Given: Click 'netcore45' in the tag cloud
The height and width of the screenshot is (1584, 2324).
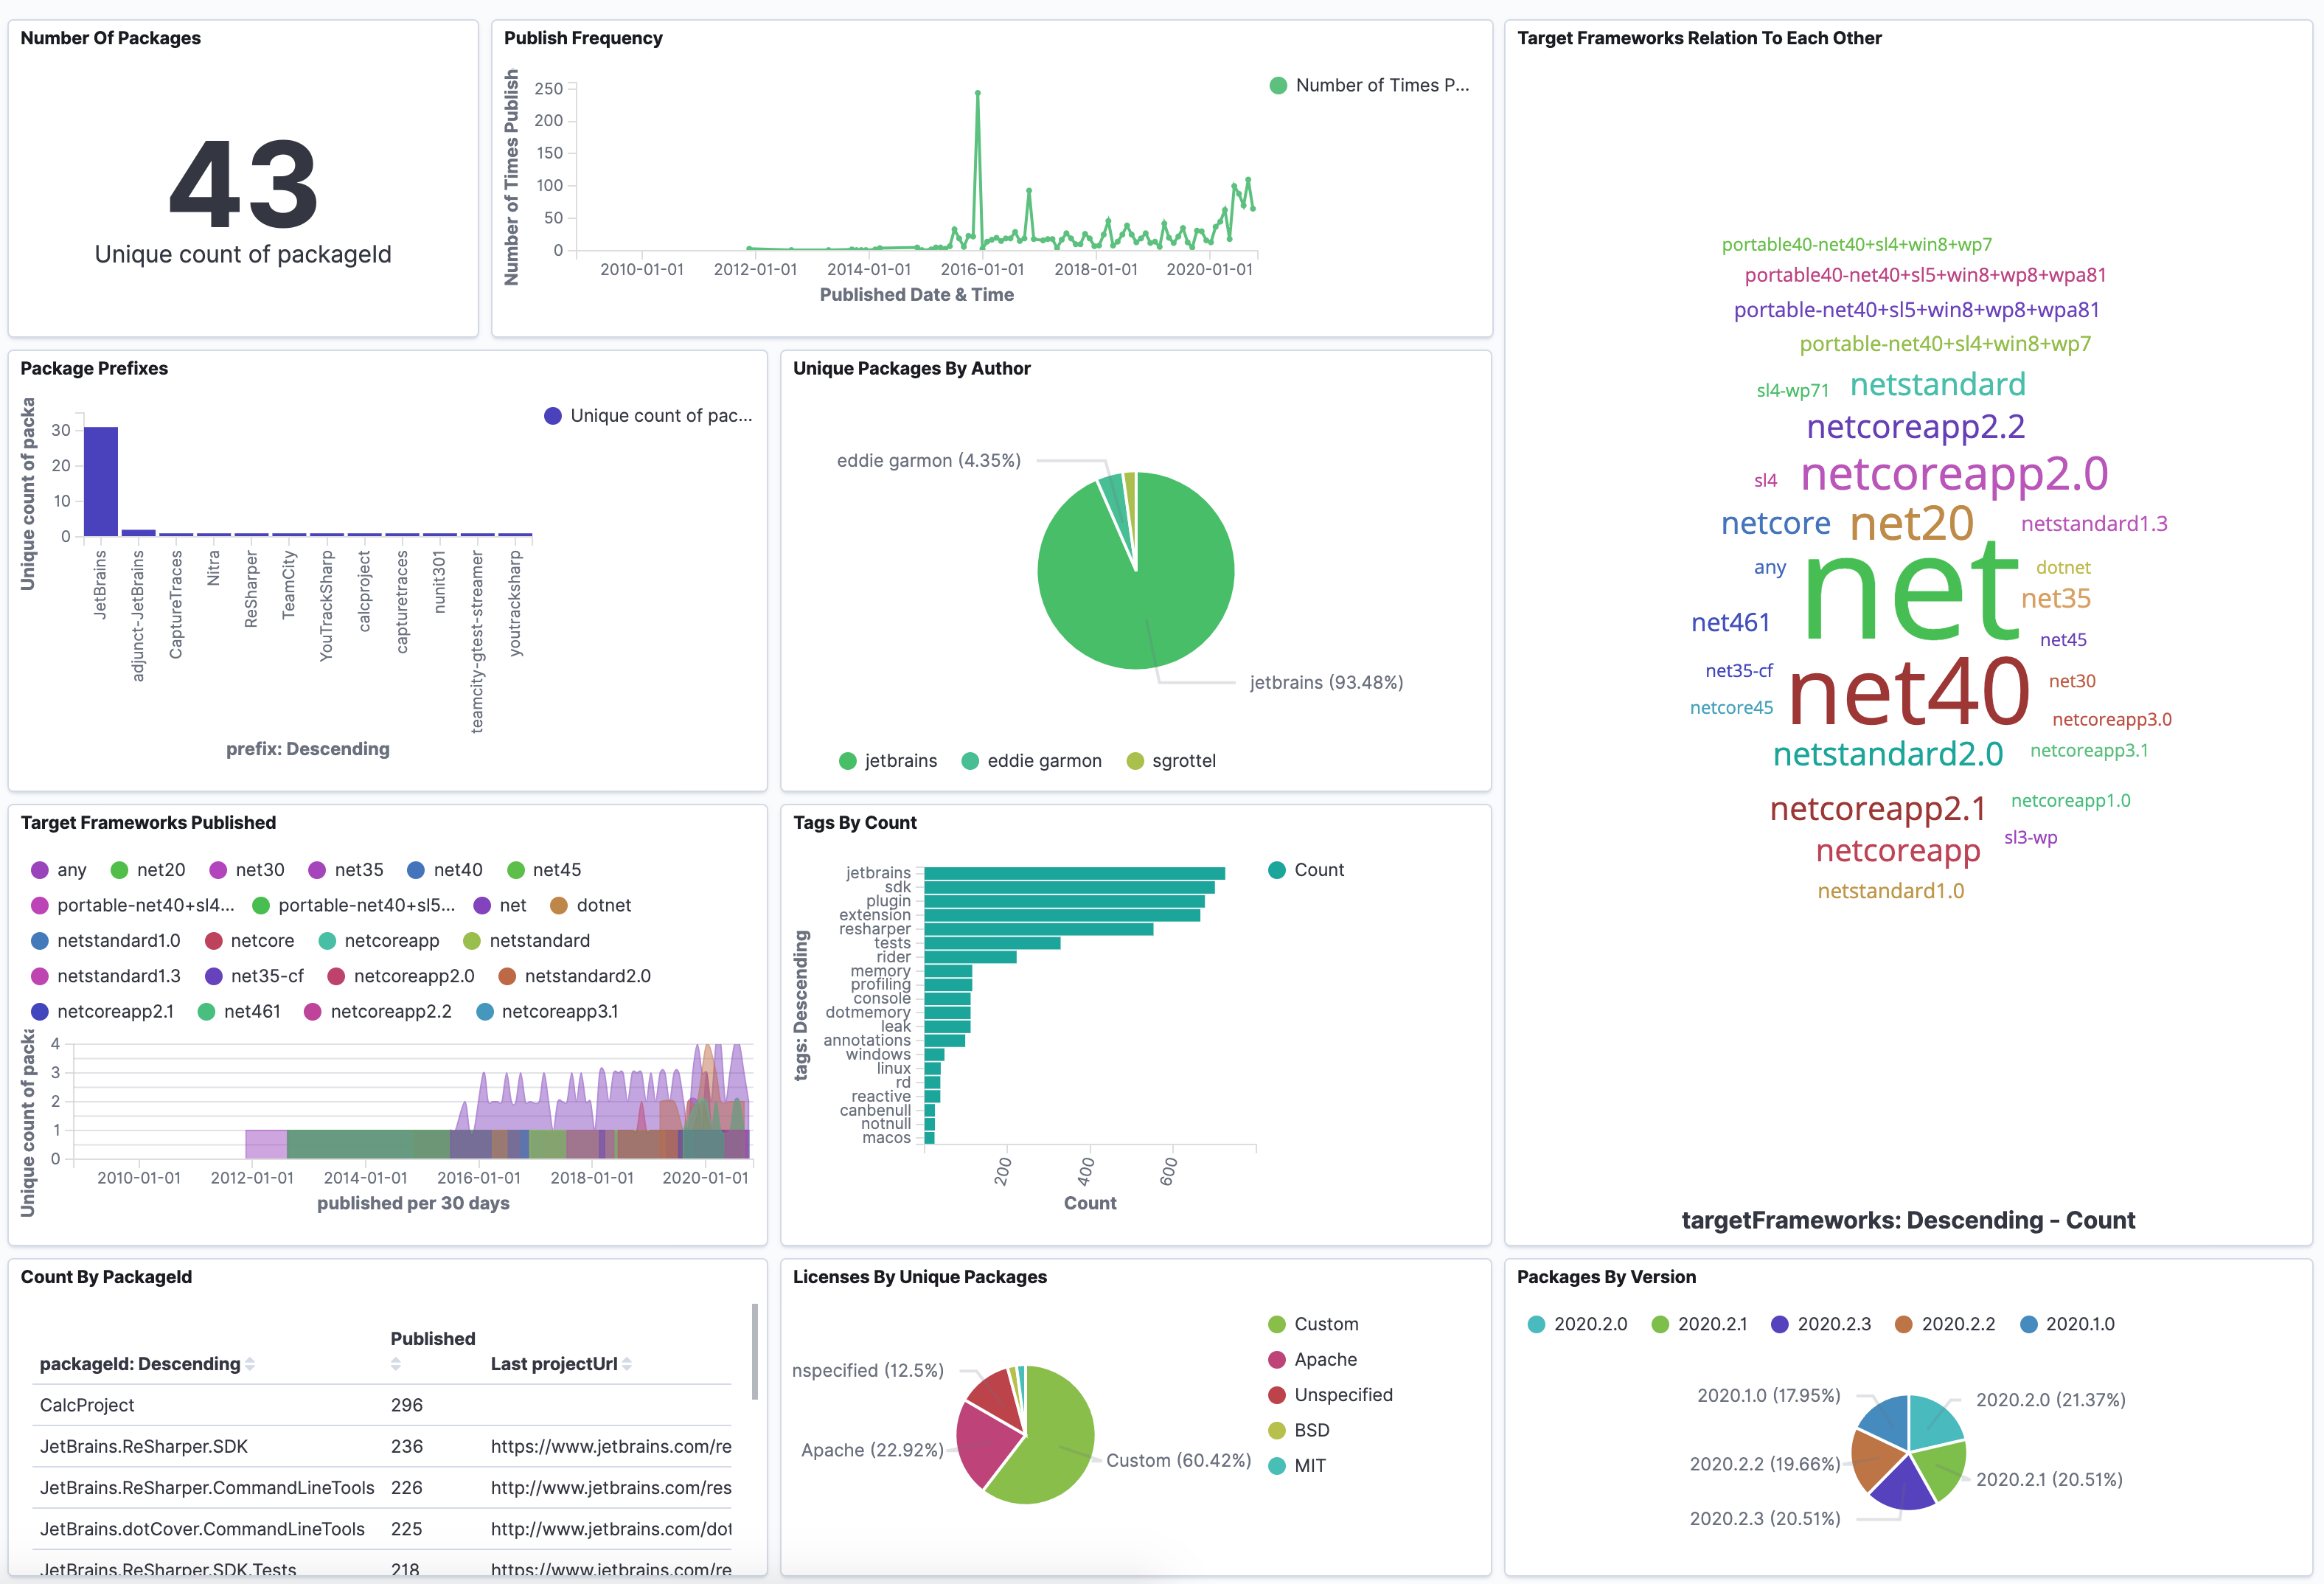Looking at the screenshot, I should (x=1731, y=708).
